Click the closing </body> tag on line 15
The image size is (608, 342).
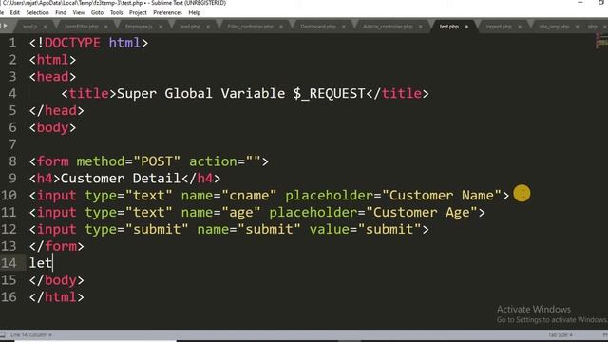tap(57, 280)
